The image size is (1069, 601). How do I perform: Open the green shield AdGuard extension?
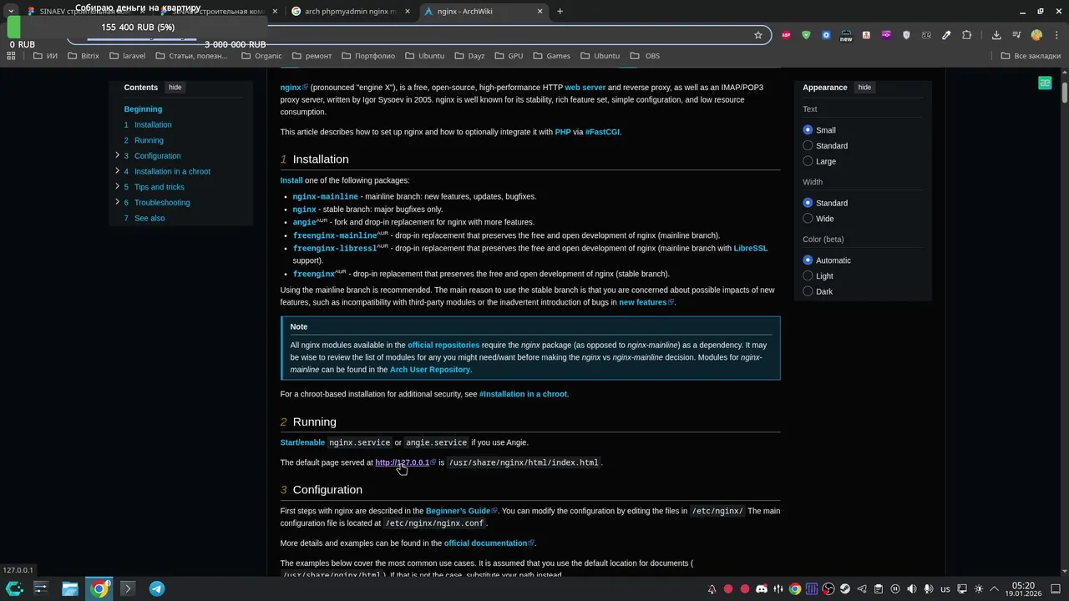coord(806,35)
